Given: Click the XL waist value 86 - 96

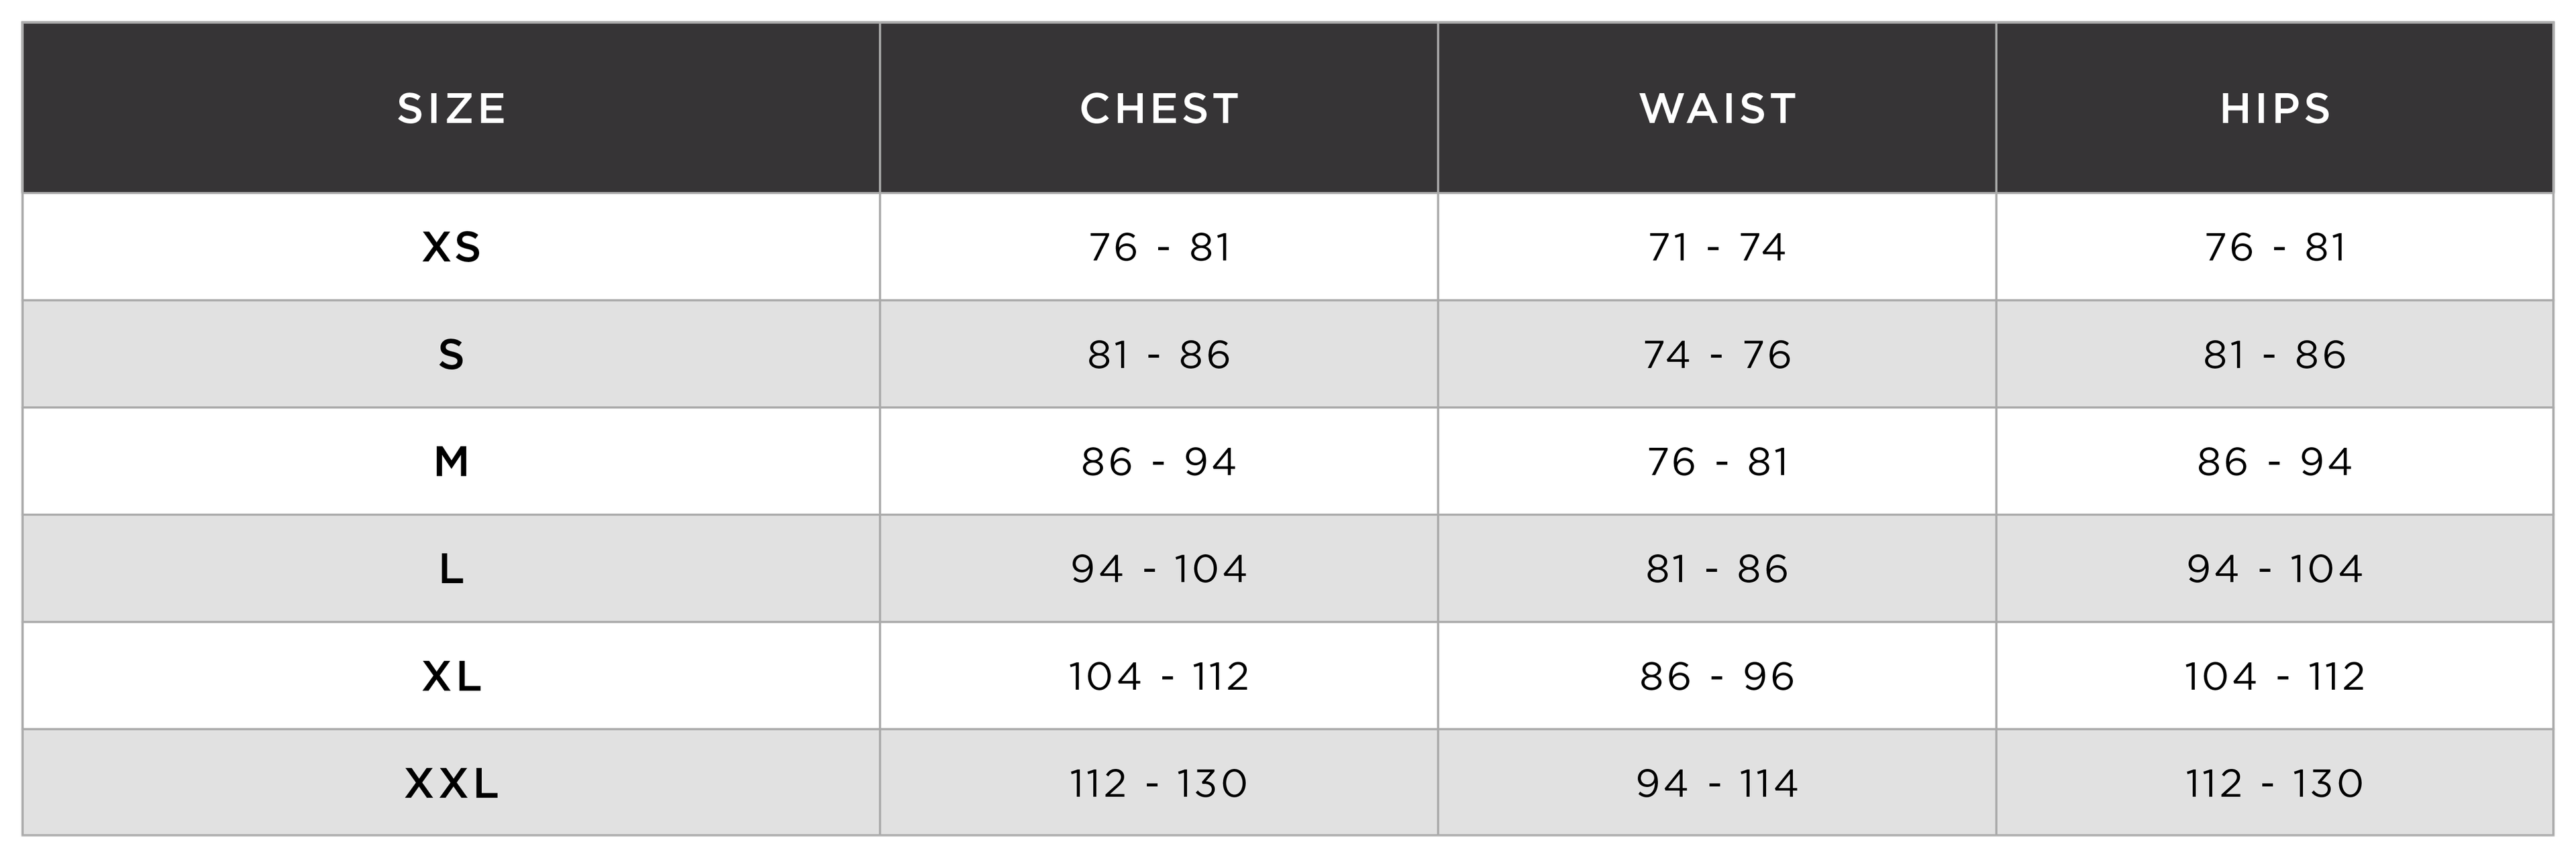Looking at the screenshot, I should [x=1718, y=676].
